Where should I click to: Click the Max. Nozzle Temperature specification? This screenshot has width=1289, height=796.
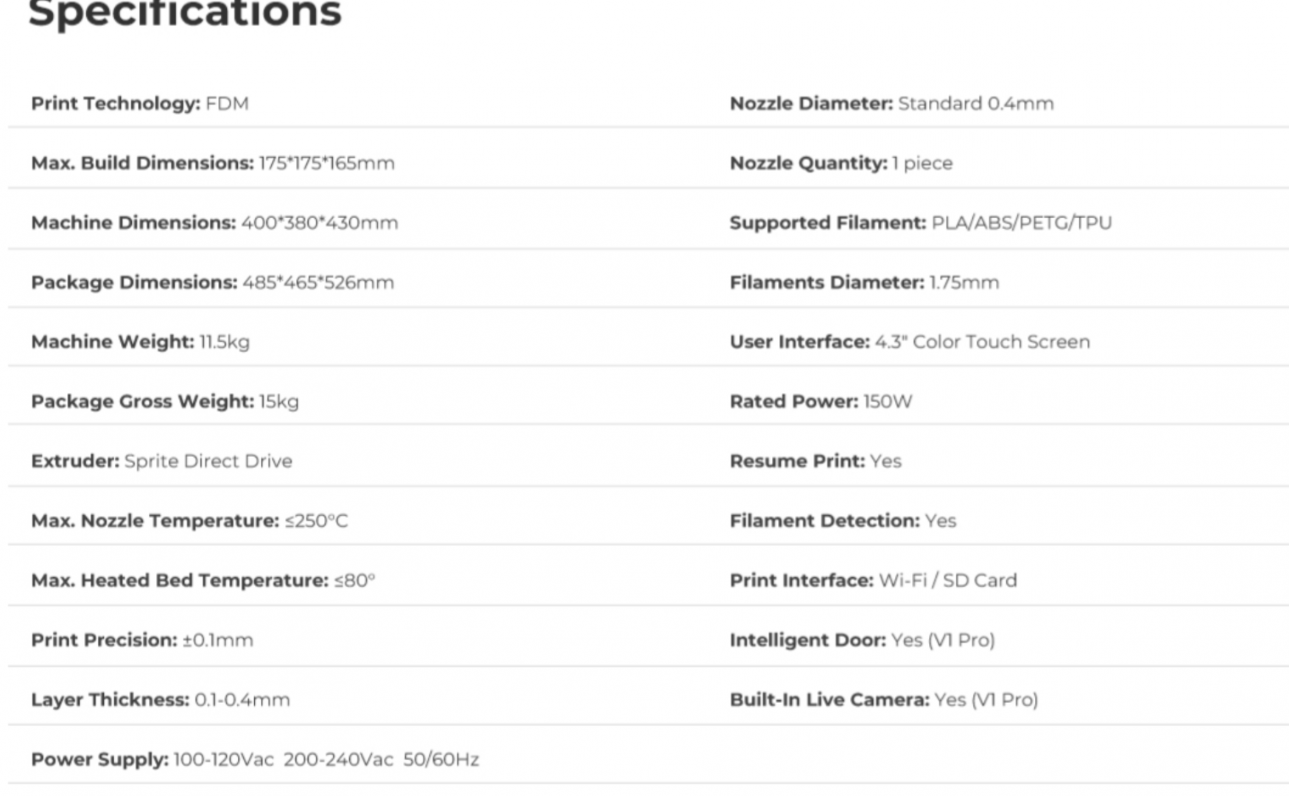click(189, 521)
